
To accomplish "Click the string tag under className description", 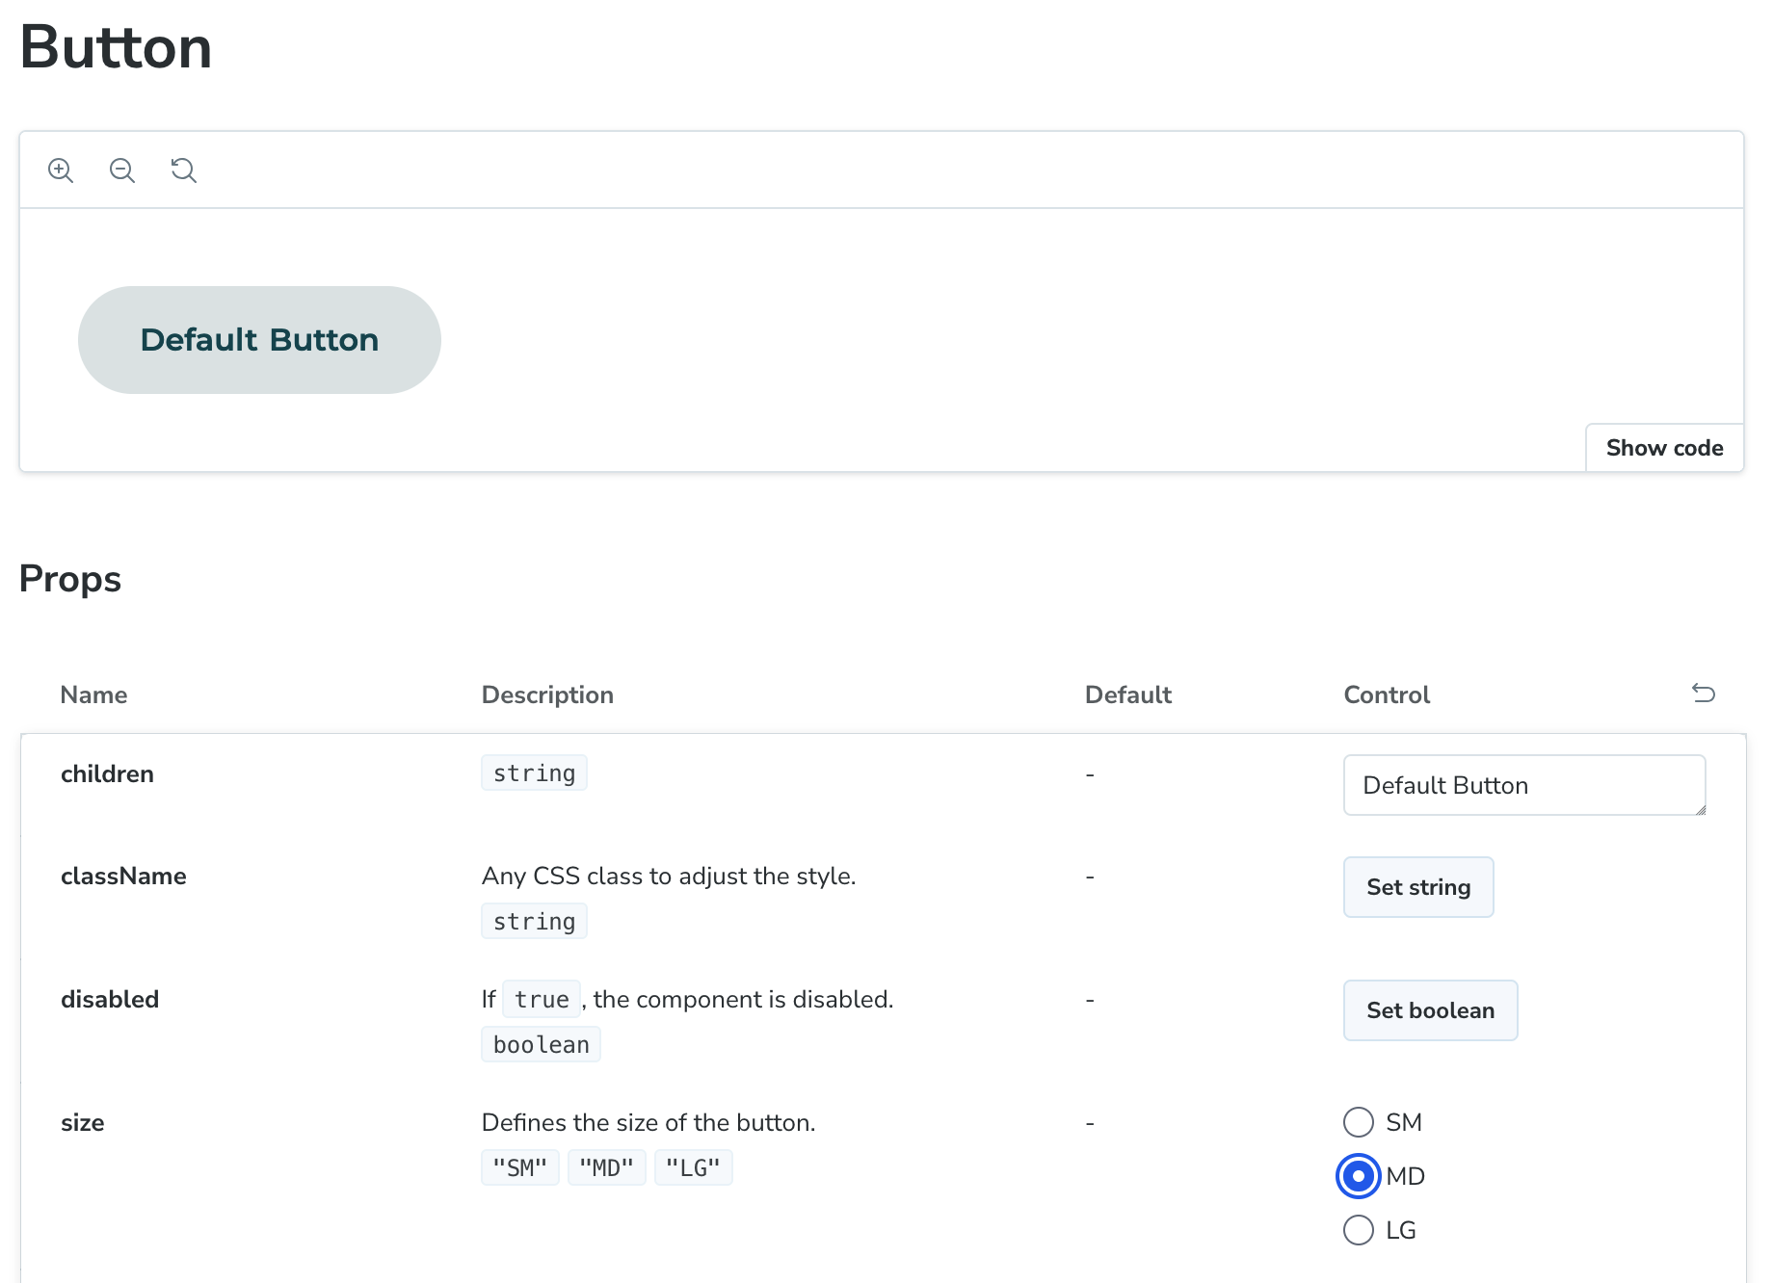I will click(534, 921).
